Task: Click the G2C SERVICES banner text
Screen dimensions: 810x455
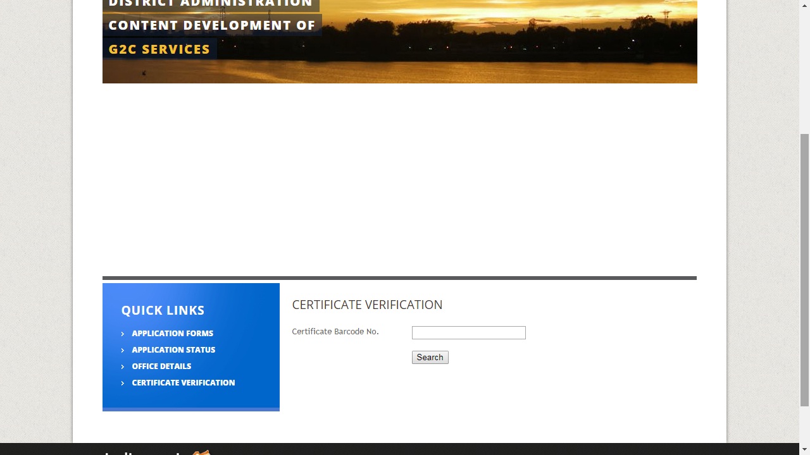Action: (159, 49)
